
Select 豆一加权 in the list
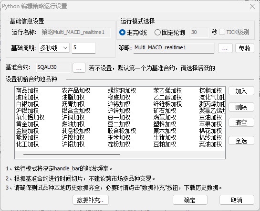pos(119,117)
